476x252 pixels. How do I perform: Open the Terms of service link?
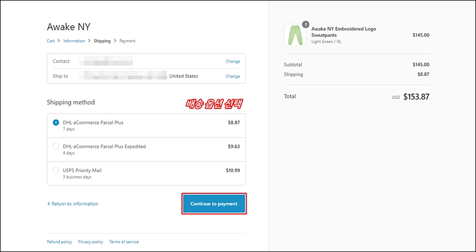tap(124, 242)
